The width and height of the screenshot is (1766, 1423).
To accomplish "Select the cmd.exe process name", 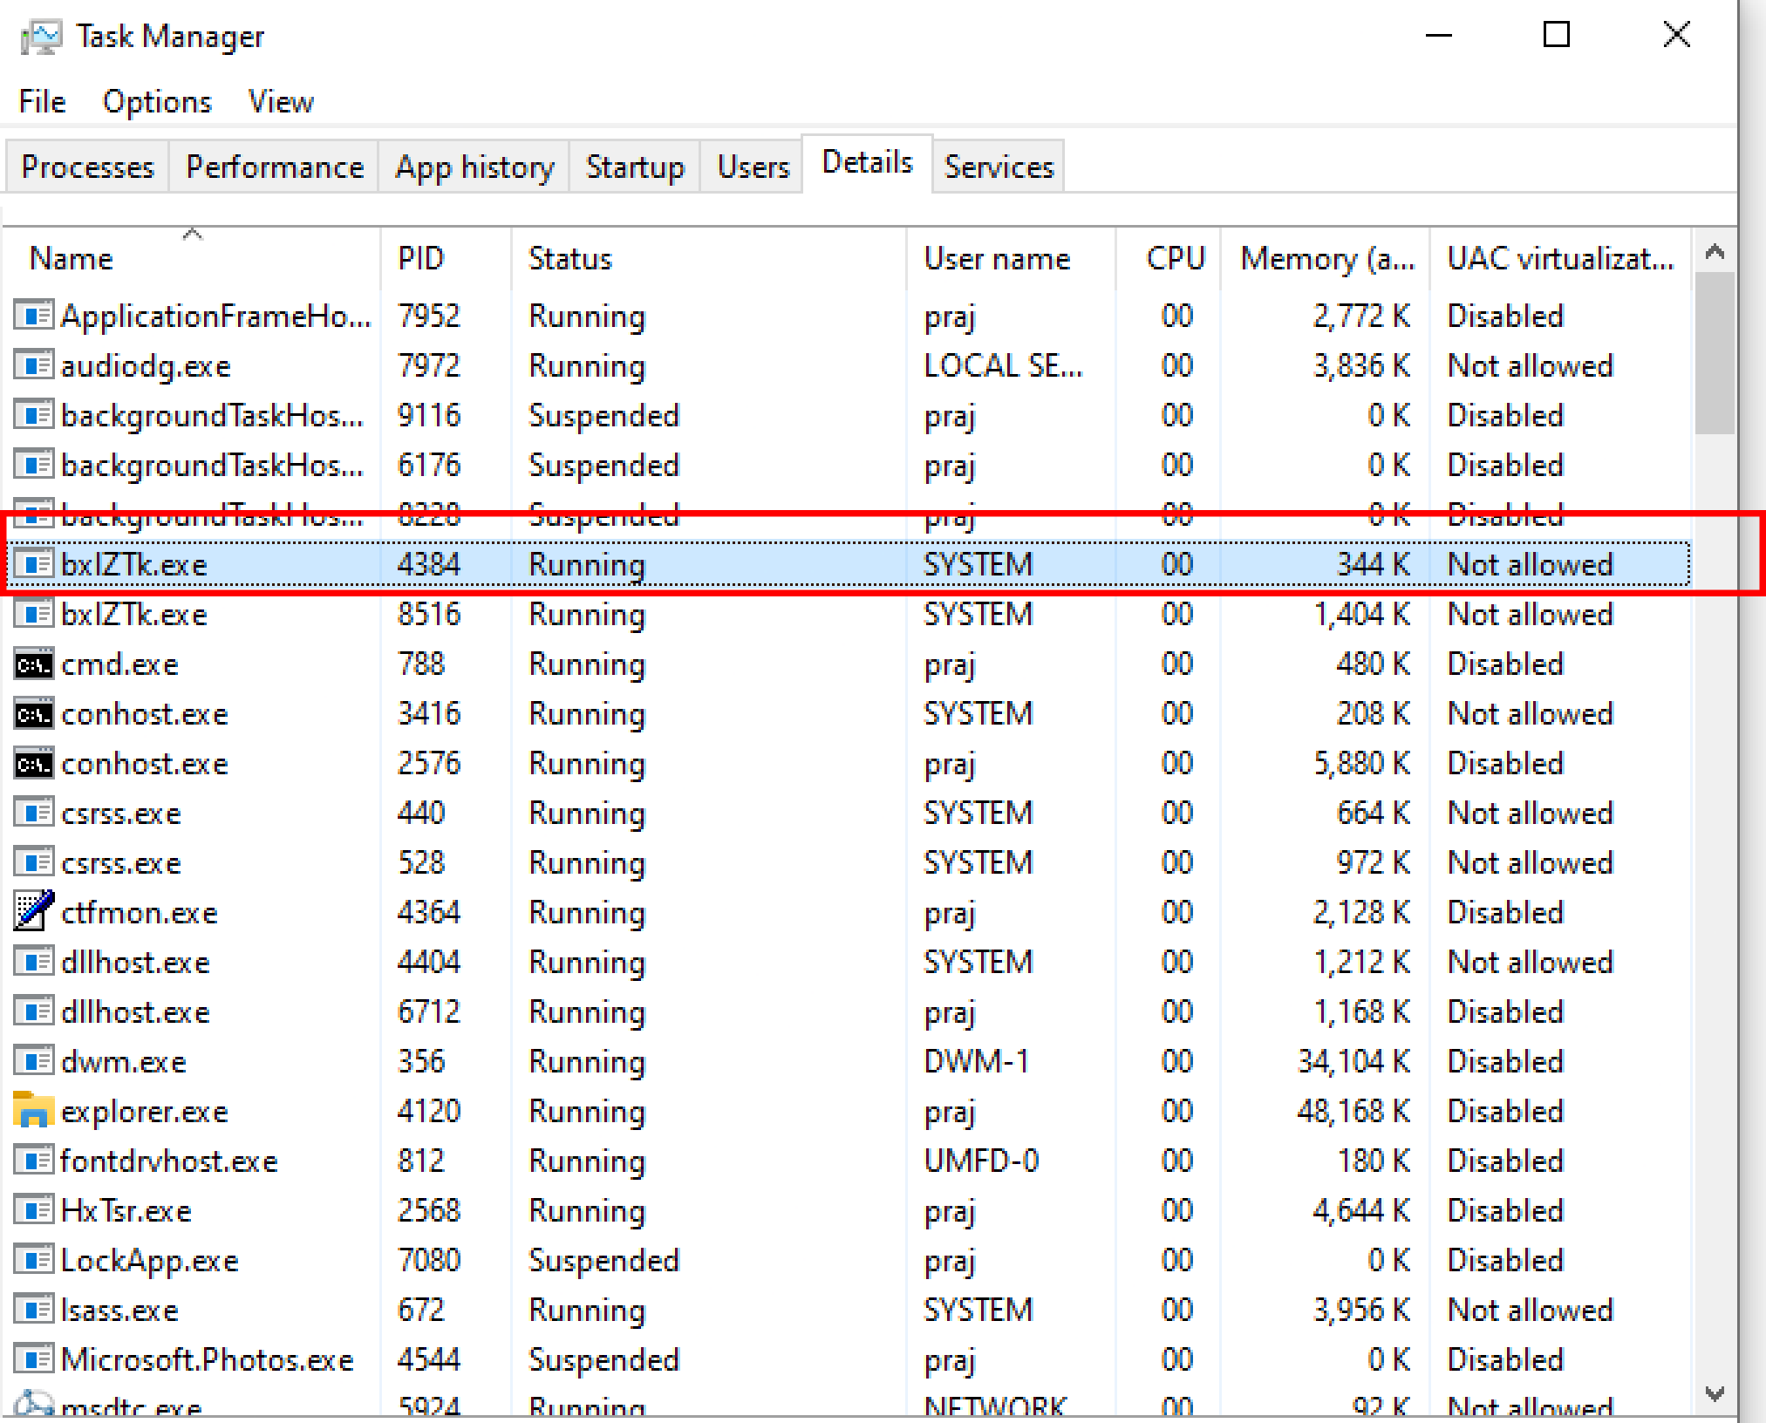I will tap(120, 664).
